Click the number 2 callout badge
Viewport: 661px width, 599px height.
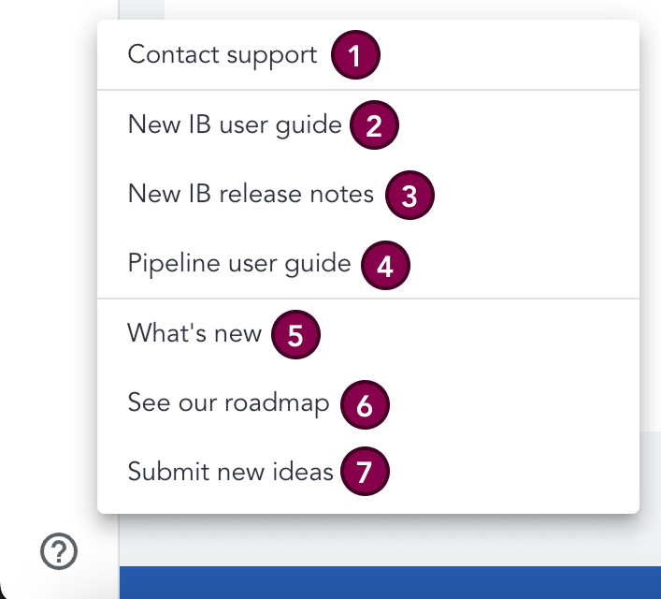tap(374, 125)
